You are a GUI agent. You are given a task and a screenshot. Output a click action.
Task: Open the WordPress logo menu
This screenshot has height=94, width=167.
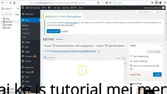23,8
